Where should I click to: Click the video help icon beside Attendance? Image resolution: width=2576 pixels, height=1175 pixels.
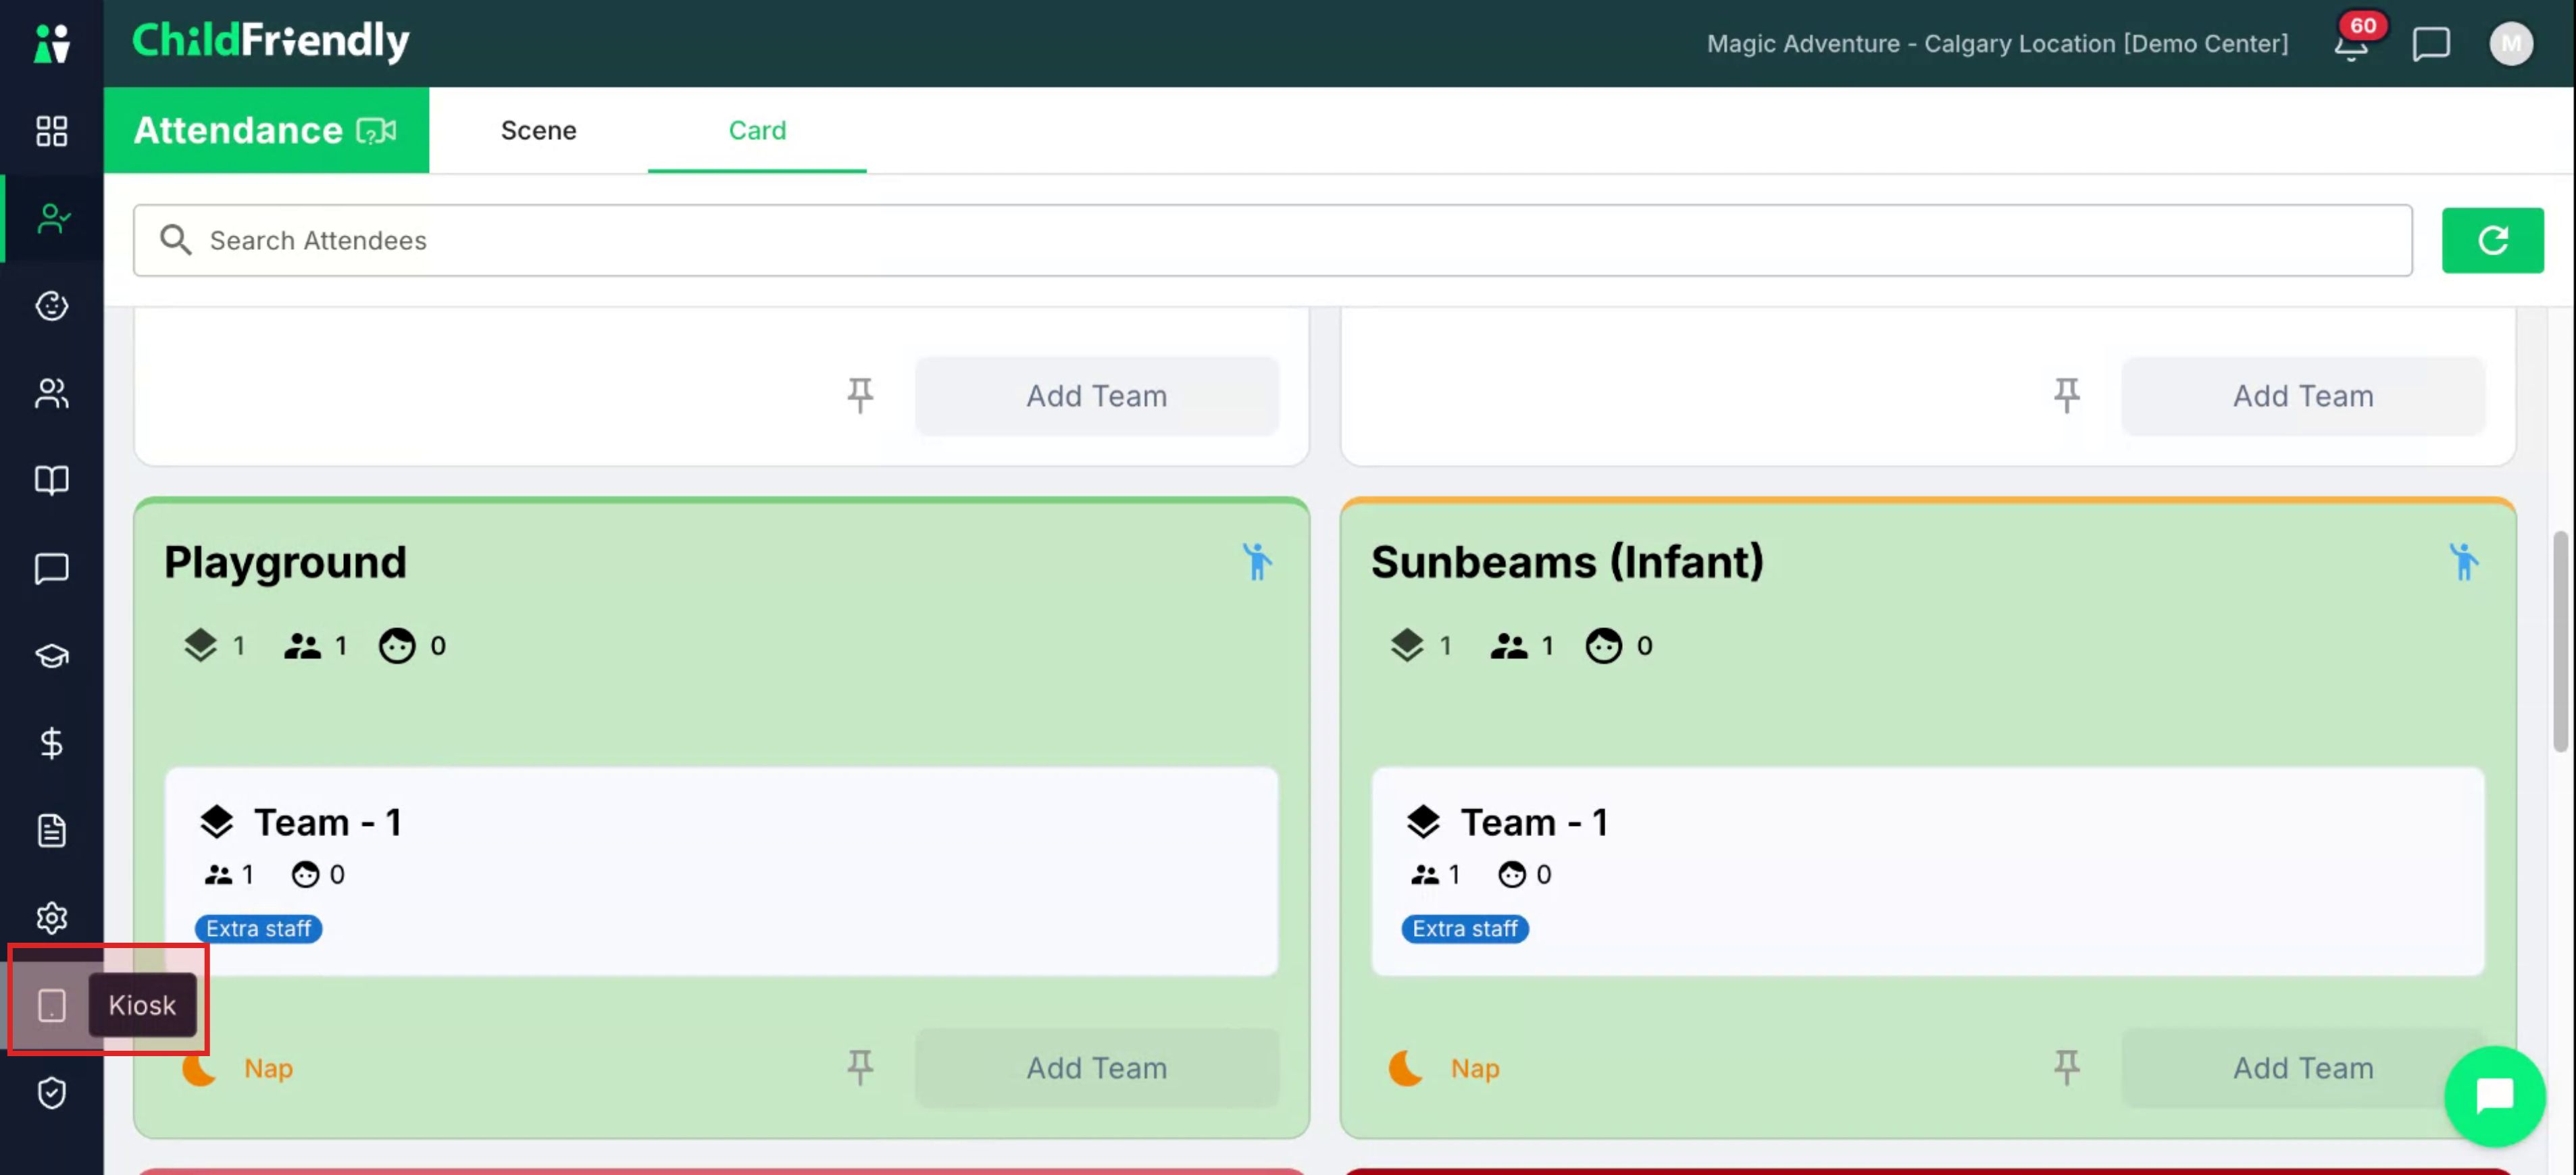point(376,131)
